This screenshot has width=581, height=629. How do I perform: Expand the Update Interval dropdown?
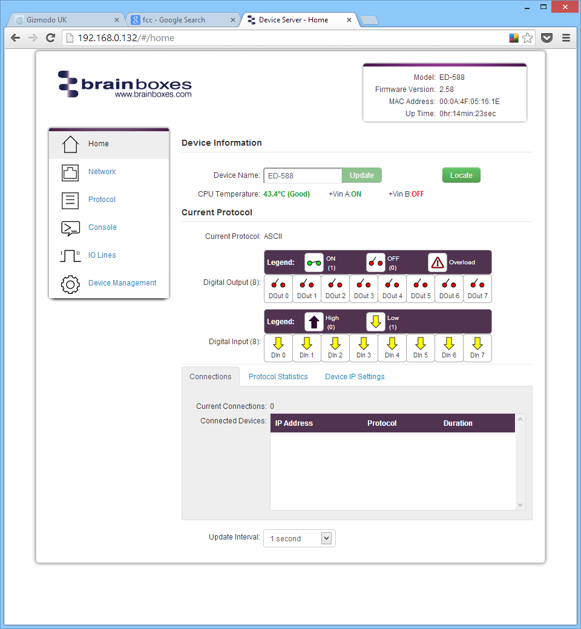click(326, 538)
